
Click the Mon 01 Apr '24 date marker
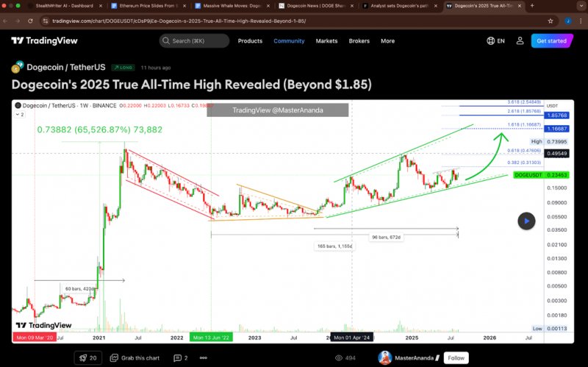(352, 338)
